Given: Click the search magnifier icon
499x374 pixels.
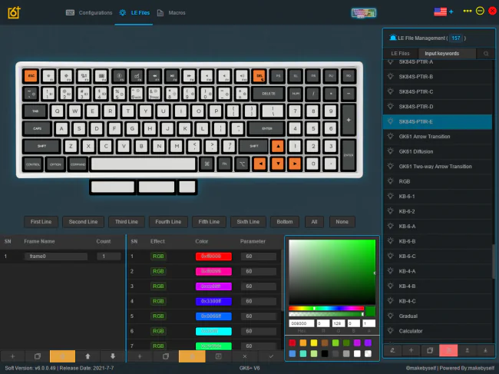Looking at the screenshot, I should click(x=486, y=54).
